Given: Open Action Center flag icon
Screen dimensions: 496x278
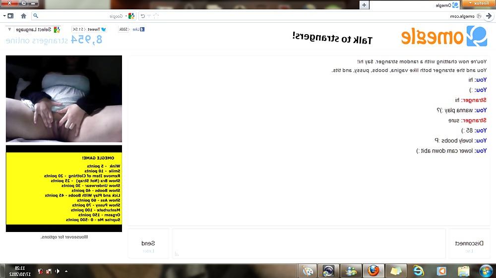Looking at the screenshot, I should tap(40, 271).
